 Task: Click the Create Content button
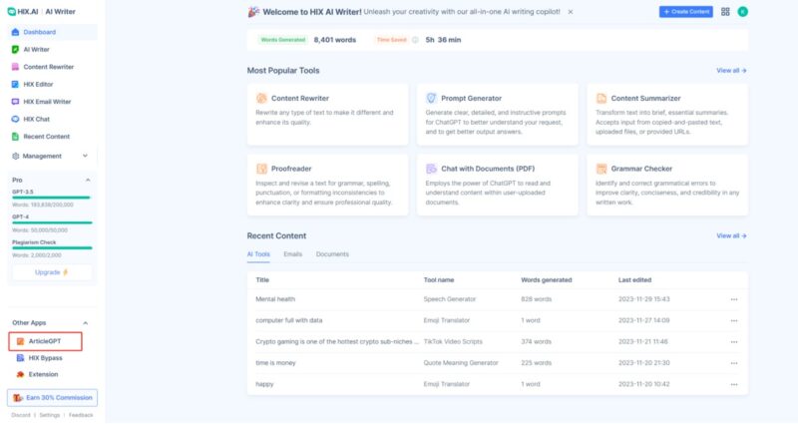[686, 12]
